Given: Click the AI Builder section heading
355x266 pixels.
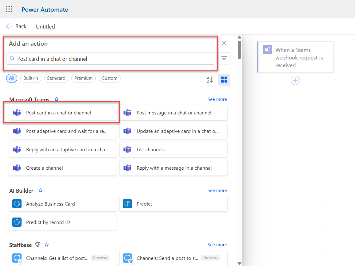Looking at the screenshot, I should [21, 191].
